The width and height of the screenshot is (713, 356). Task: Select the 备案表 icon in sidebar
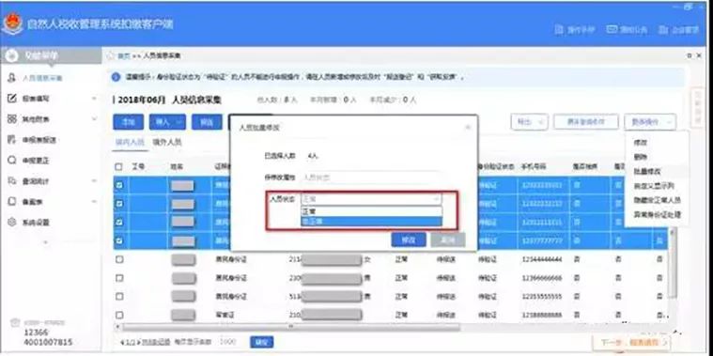point(12,201)
